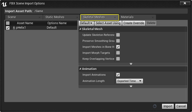Open the Default options dropdown
The image size is (192, 112).
coord(86,23)
